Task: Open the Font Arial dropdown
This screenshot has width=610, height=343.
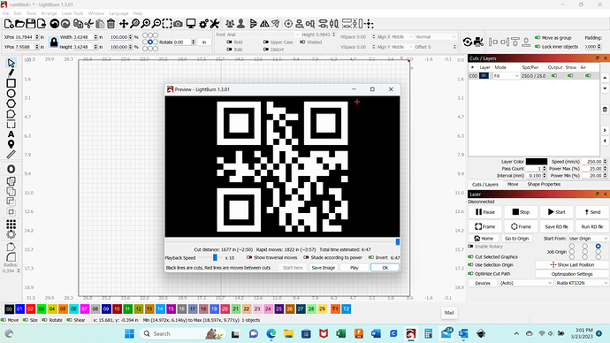Action: click(263, 34)
